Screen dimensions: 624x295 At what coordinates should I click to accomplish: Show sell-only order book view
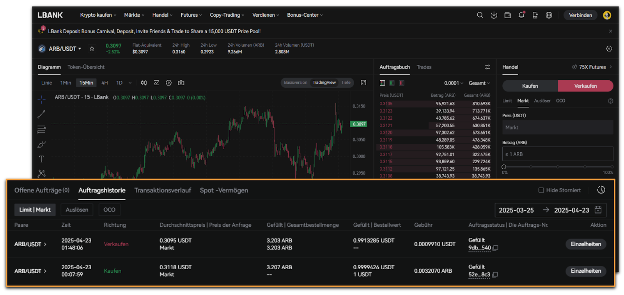(402, 83)
